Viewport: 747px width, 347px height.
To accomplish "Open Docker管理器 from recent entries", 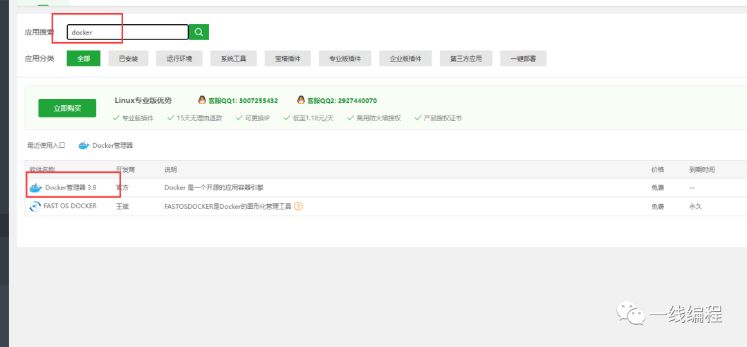I will point(113,146).
